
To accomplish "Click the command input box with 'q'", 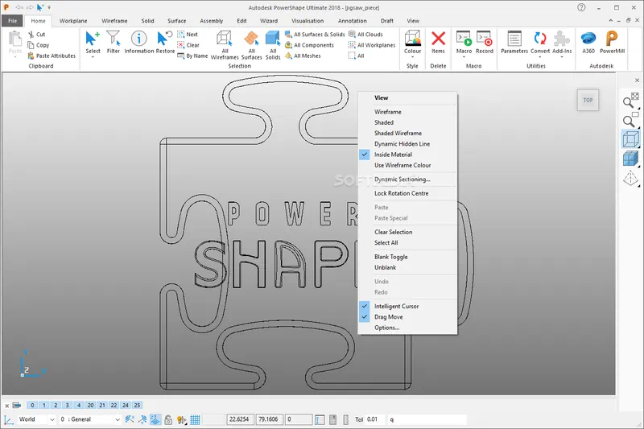I will pos(427,419).
